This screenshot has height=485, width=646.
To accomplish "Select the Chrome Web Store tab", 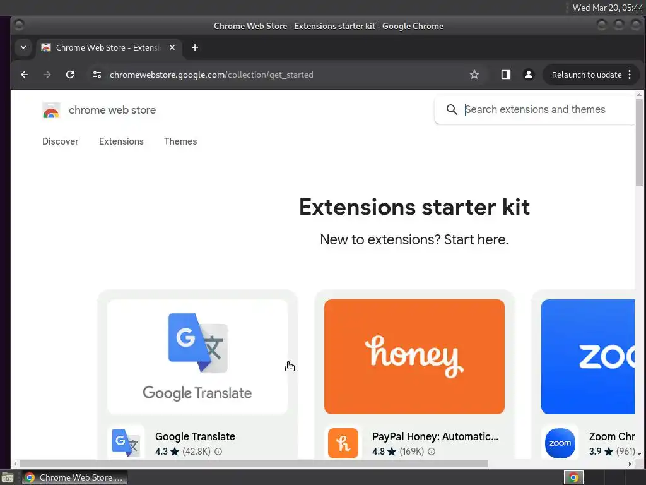I will coord(109,47).
